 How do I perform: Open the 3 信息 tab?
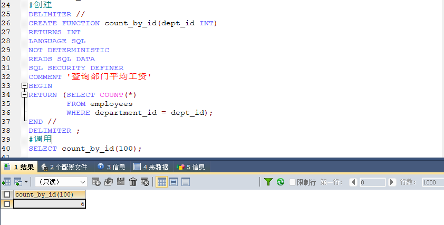point(112,167)
